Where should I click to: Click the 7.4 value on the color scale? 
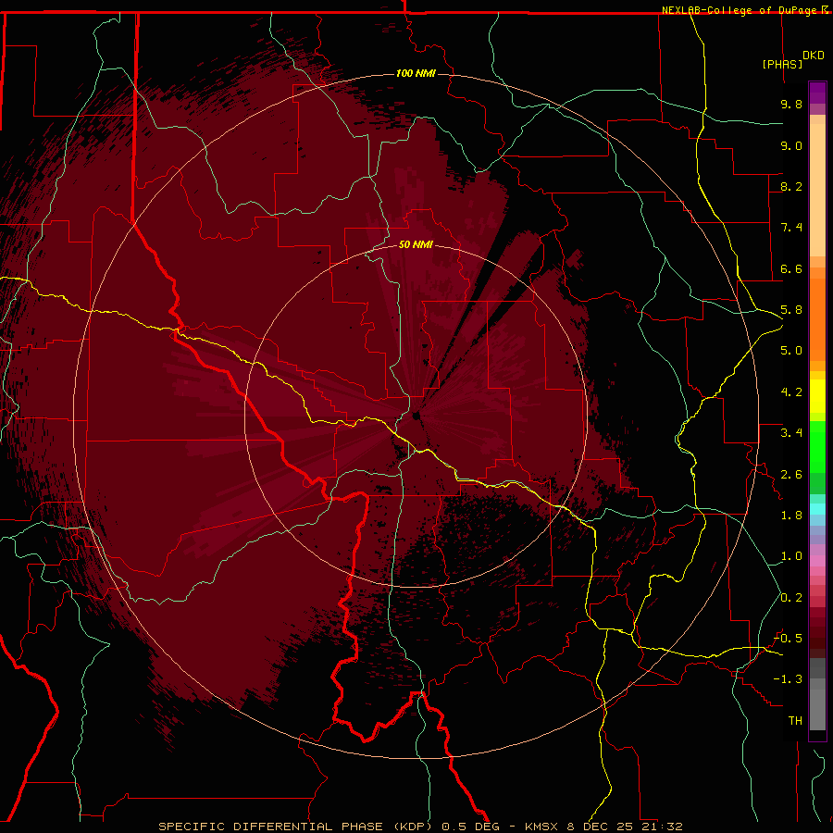tap(791, 228)
